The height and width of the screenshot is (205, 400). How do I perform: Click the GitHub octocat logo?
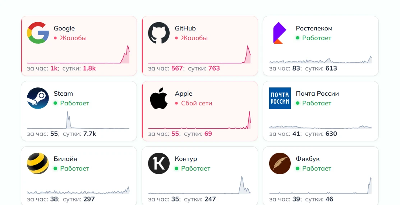pos(159,33)
